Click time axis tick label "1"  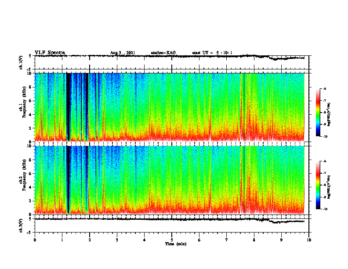(x=62, y=240)
